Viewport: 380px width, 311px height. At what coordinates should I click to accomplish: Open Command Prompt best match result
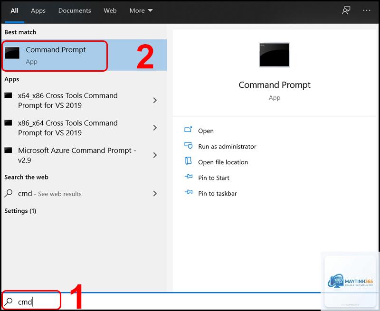[x=84, y=55]
